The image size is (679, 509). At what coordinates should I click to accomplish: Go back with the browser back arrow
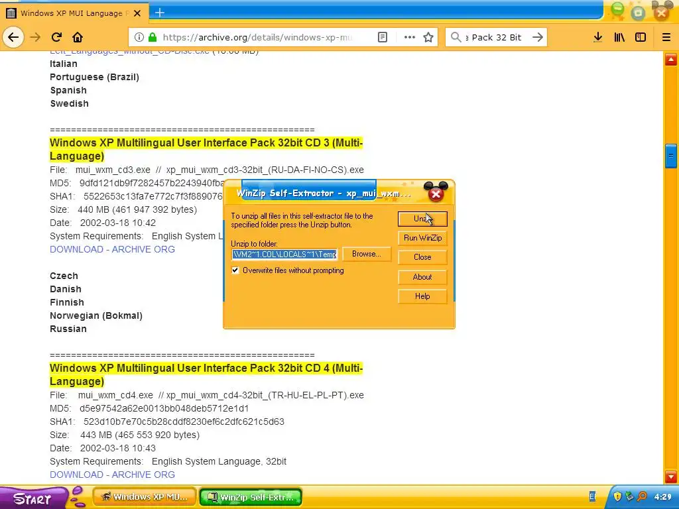(x=13, y=37)
